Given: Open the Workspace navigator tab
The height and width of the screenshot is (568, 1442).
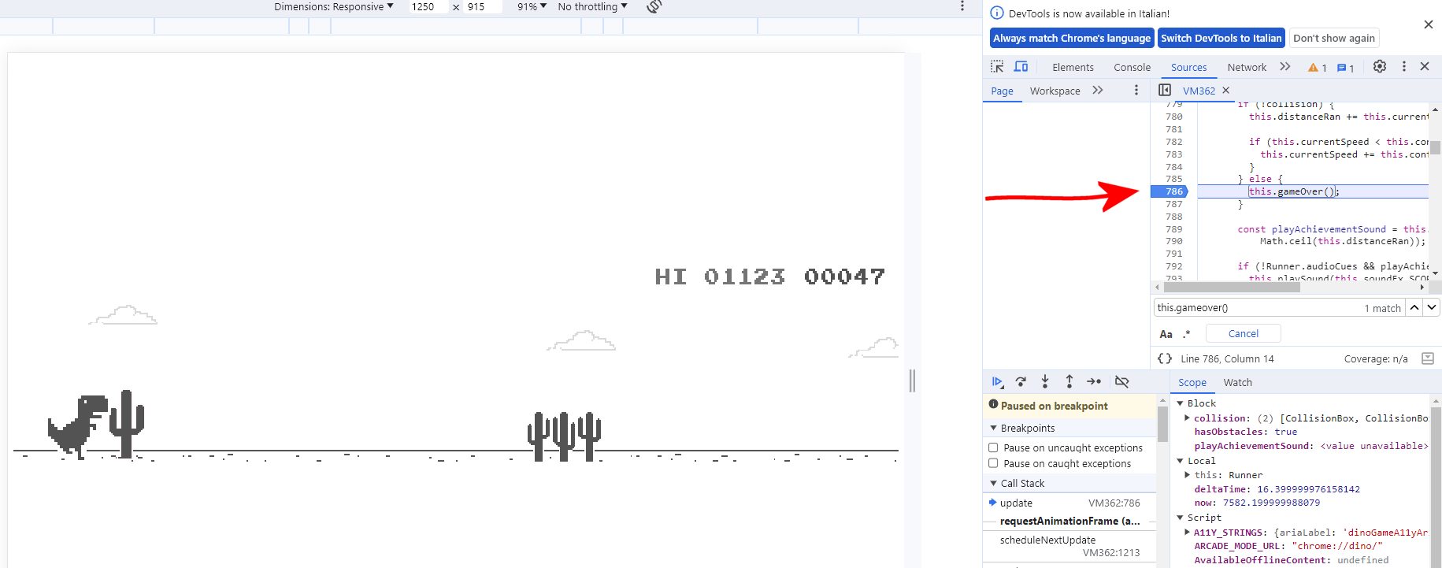Looking at the screenshot, I should (1055, 91).
